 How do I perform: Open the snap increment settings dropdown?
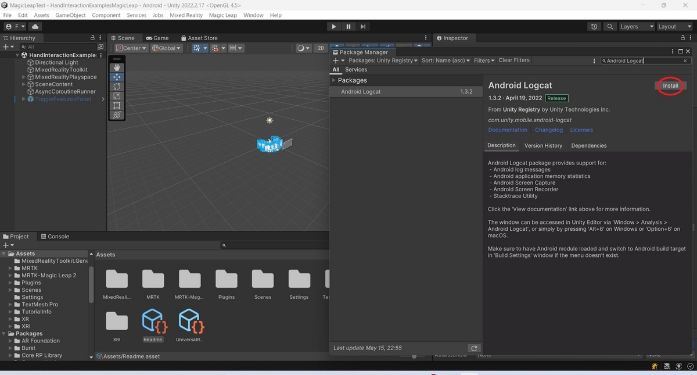coord(236,48)
